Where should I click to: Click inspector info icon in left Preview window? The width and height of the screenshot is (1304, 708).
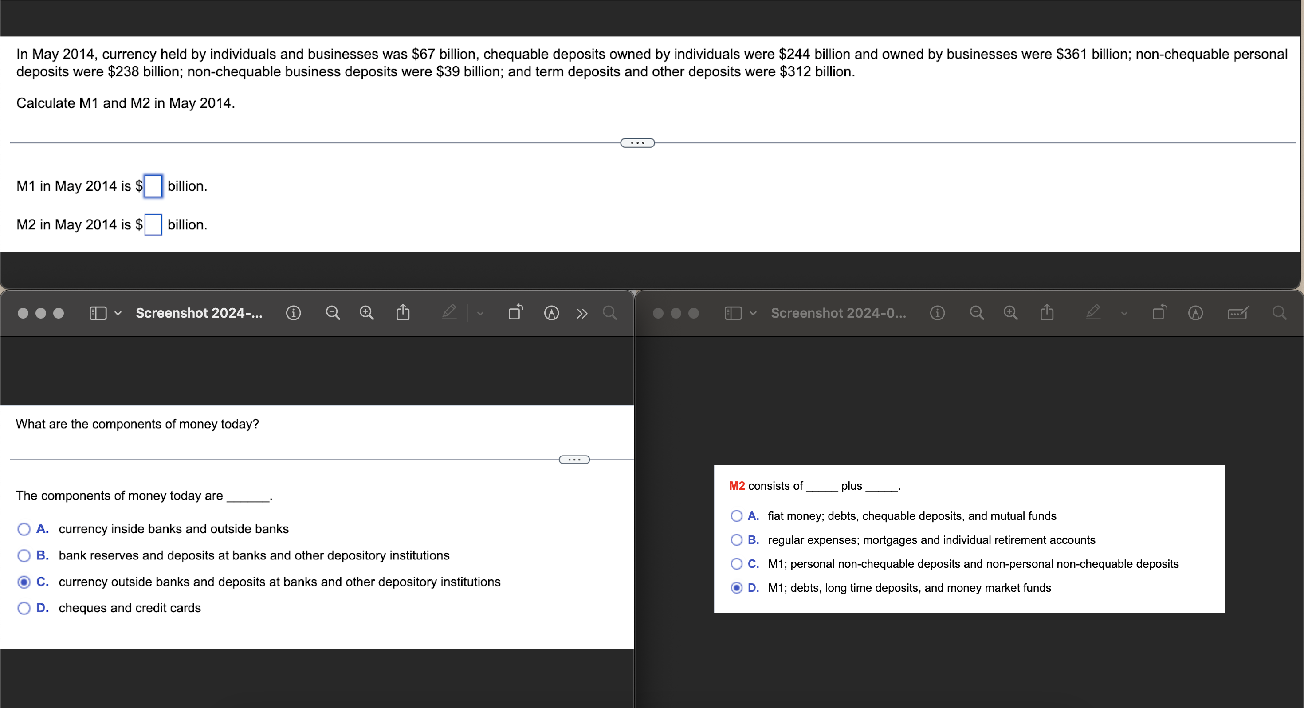(293, 313)
